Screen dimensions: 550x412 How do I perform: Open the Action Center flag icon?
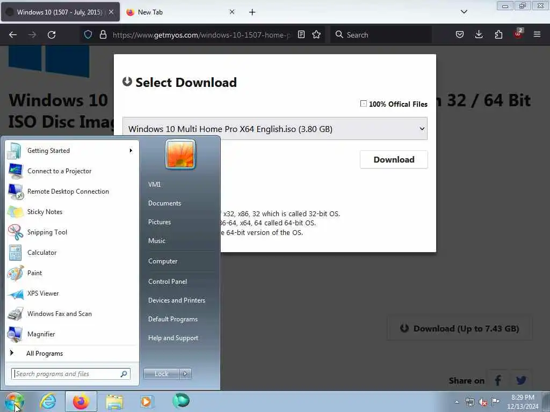click(x=495, y=401)
